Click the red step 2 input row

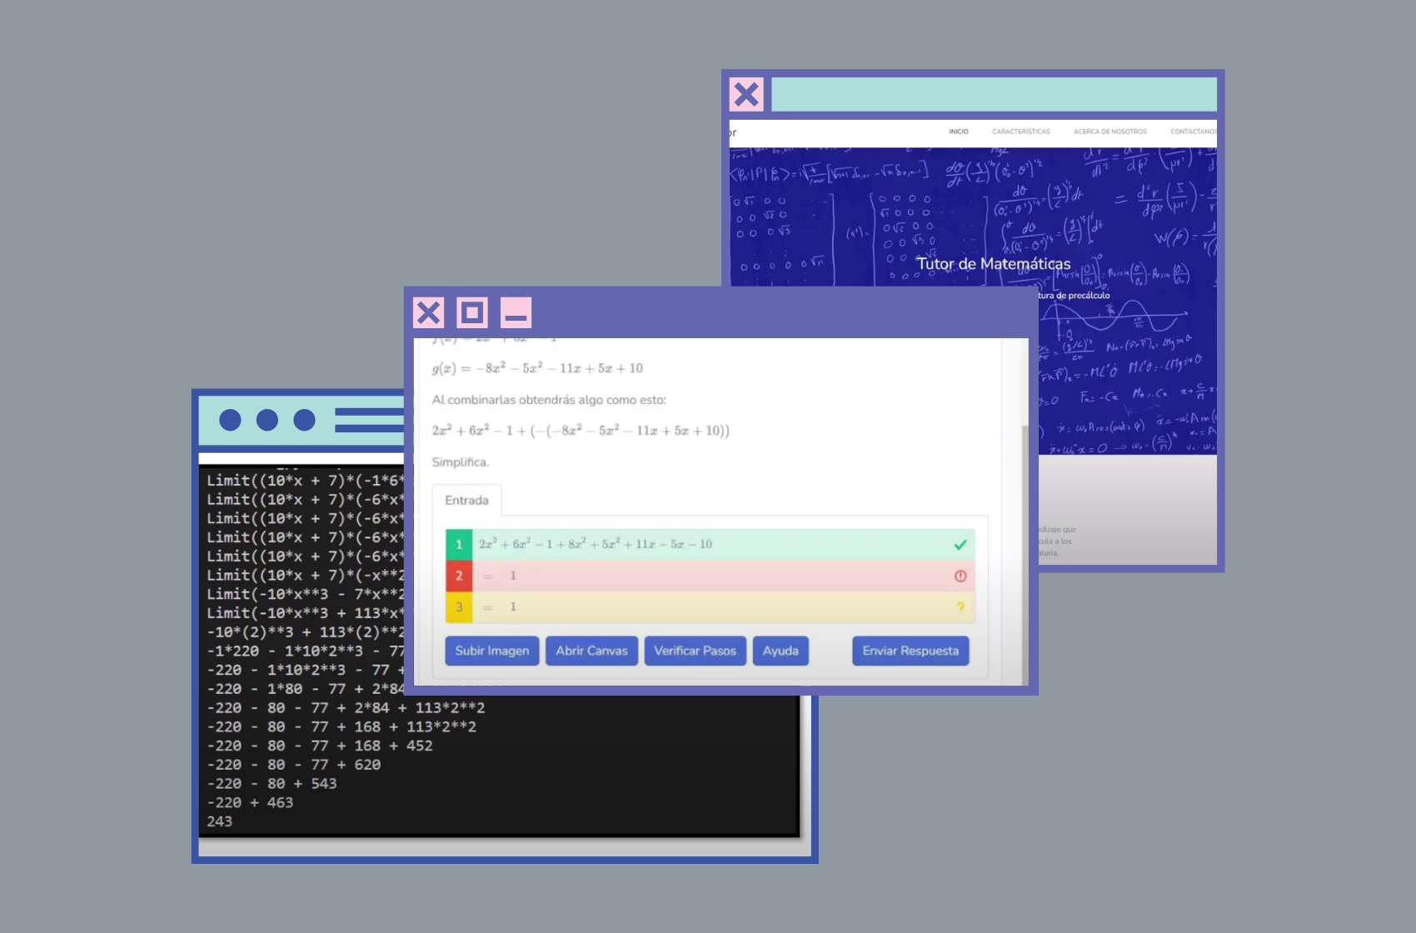pyautogui.click(x=708, y=576)
